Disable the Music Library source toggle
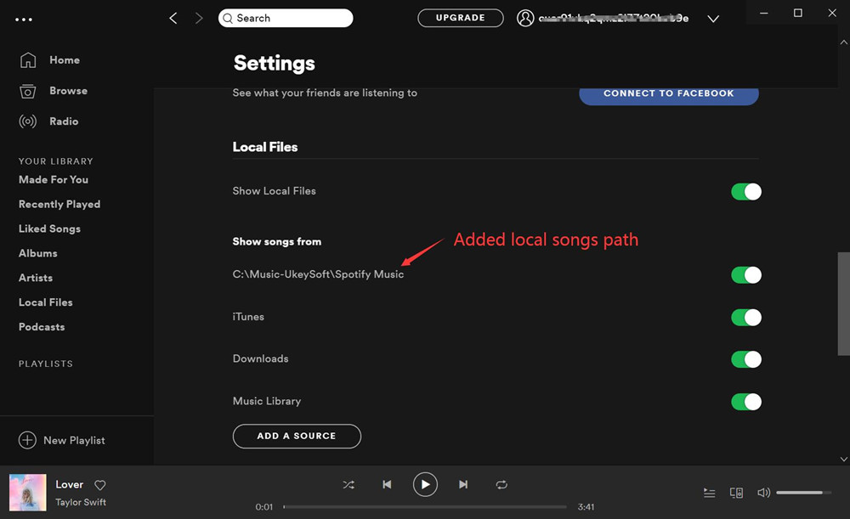Image resolution: width=850 pixels, height=519 pixels. click(746, 402)
